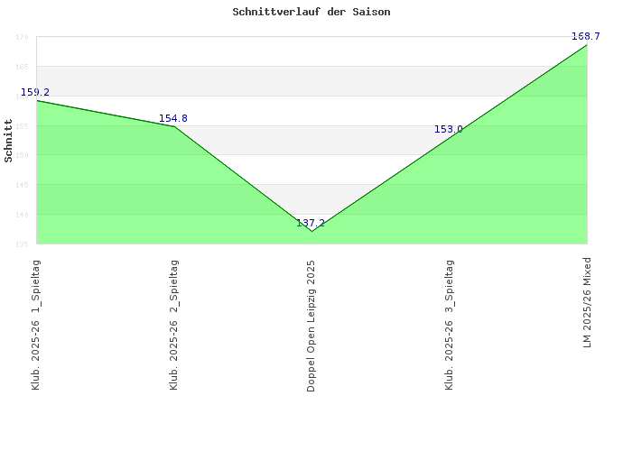Select the 154.8 data label
623x451 pixels.
tap(173, 118)
